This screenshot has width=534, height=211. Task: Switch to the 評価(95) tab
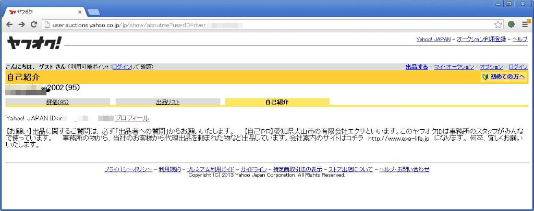(x=57, y=102)
